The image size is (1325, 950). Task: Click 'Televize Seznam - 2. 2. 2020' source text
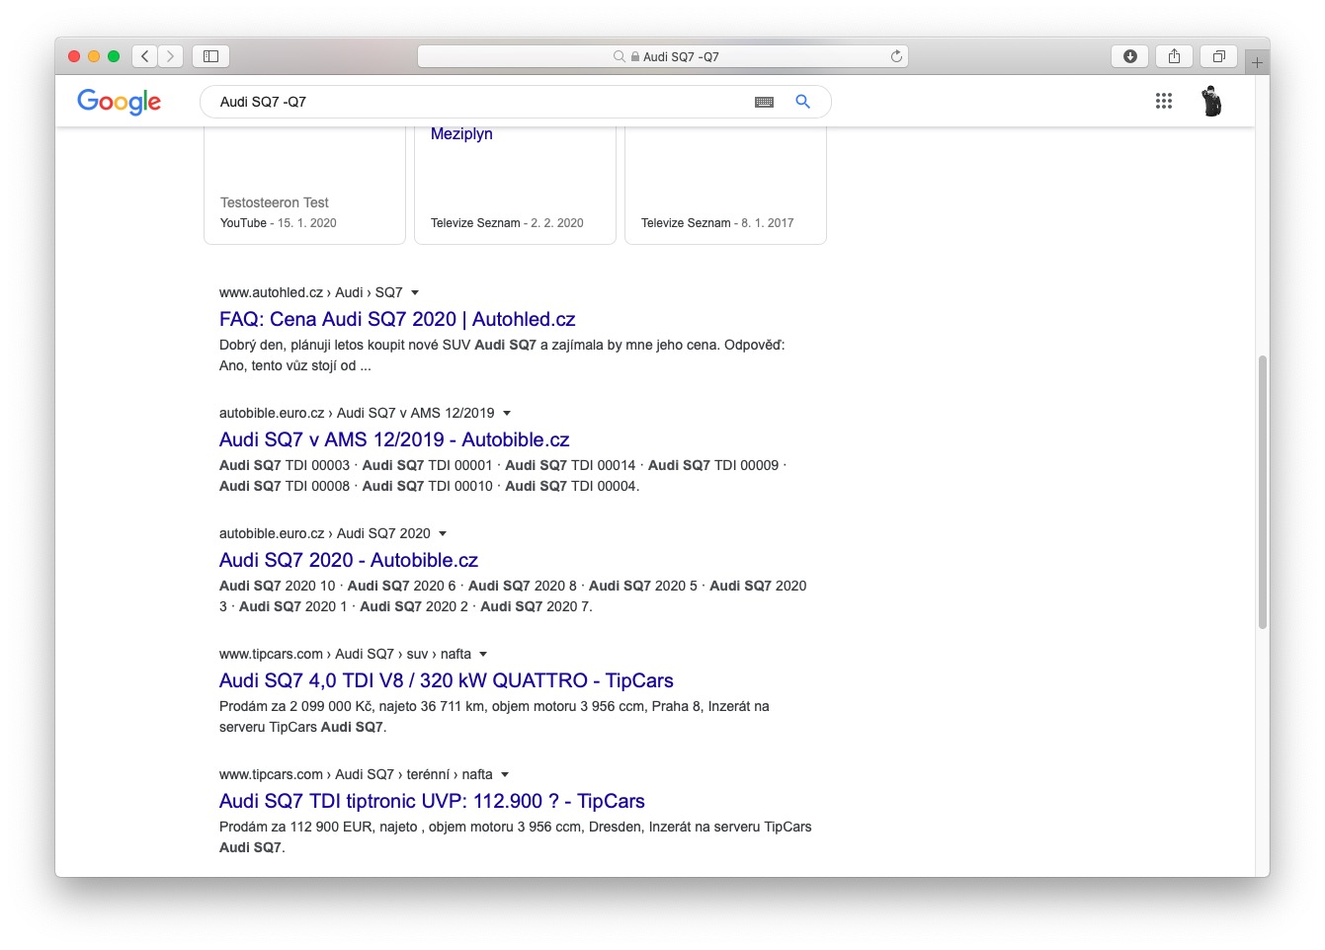click(507, 223)
